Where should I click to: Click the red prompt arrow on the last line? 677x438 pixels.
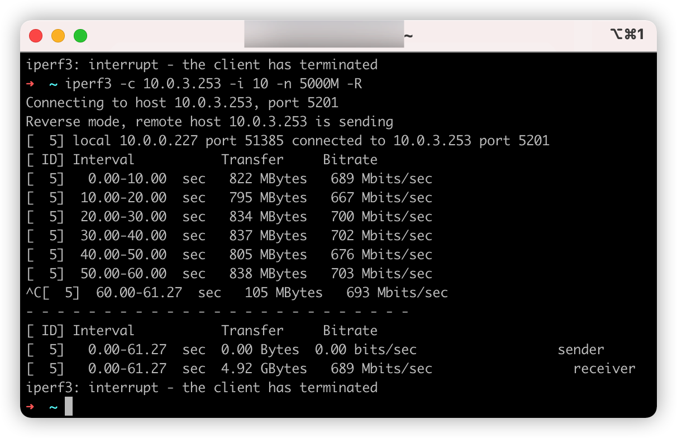tap(30, 407)
